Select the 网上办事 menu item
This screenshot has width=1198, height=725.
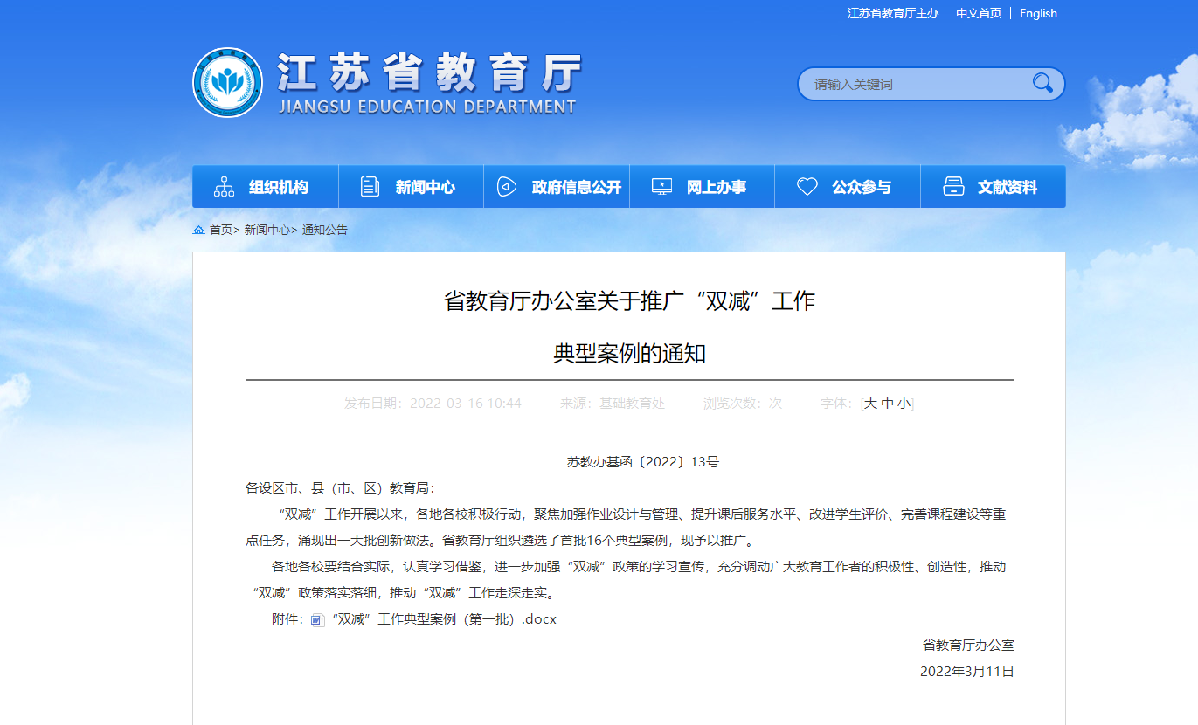pyautogui.click(x=716, y=187)
